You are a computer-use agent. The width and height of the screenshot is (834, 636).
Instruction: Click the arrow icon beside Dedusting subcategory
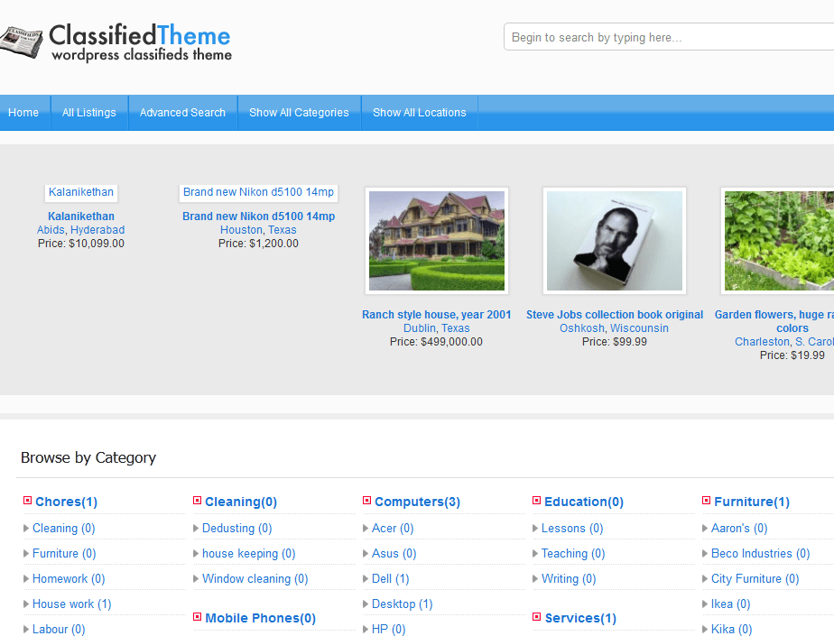pos(196,528)
